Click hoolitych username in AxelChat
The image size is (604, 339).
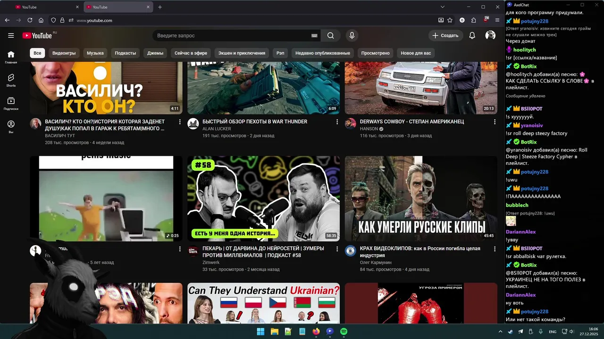[x=525, y=49]
